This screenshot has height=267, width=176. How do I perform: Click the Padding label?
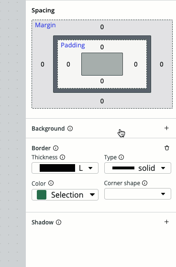73,45
